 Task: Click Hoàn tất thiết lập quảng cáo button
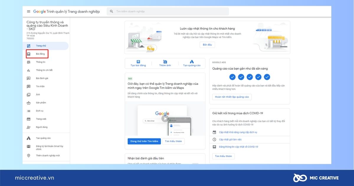pyautogui.click(x=232, y=97)
